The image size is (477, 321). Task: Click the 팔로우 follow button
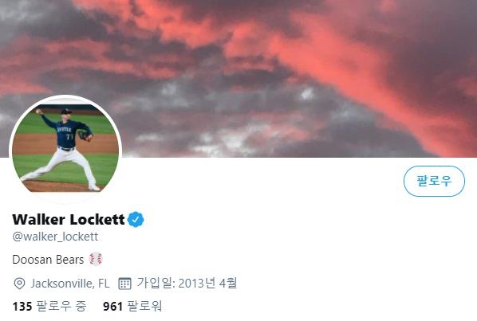tap(434, 181)
